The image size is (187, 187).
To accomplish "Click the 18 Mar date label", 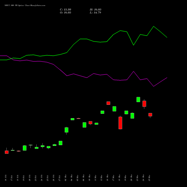I will click(119, 178).
